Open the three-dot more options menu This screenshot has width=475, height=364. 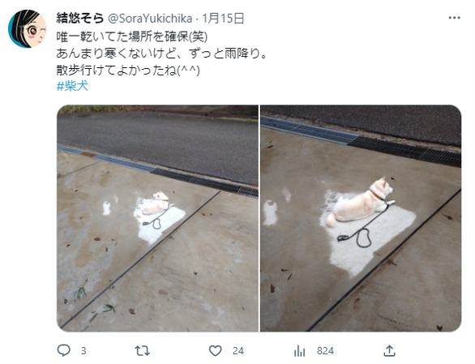coord(455,18)
